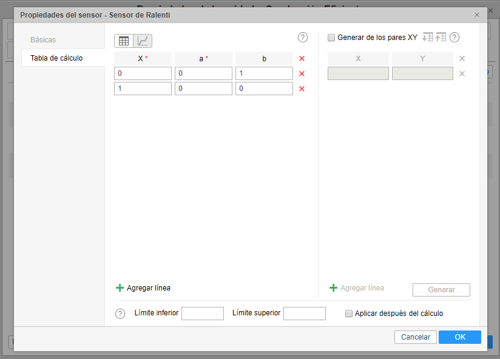Toggle Aplicar después del cálculo checkbox

pos(349,314)
